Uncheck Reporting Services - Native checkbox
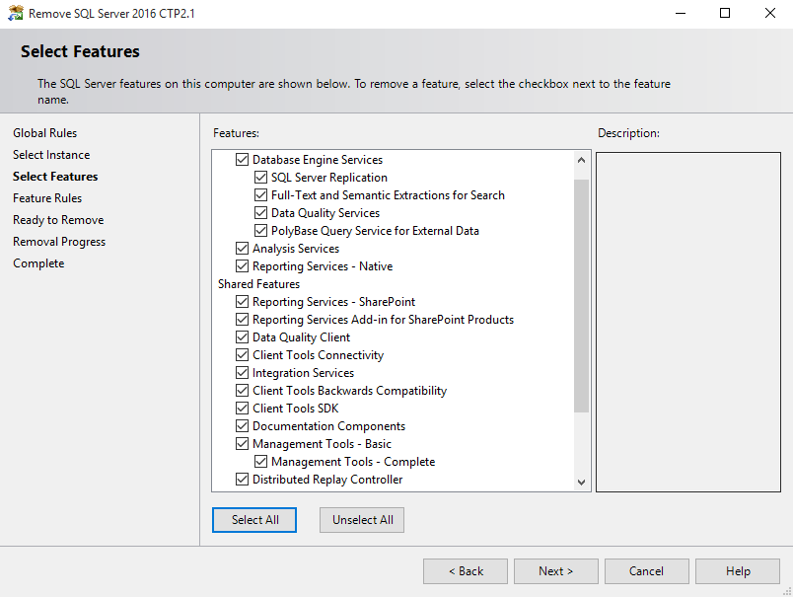The width and height of the screenshot is (793, 597). pyautogui.click(x=242, y=266)
